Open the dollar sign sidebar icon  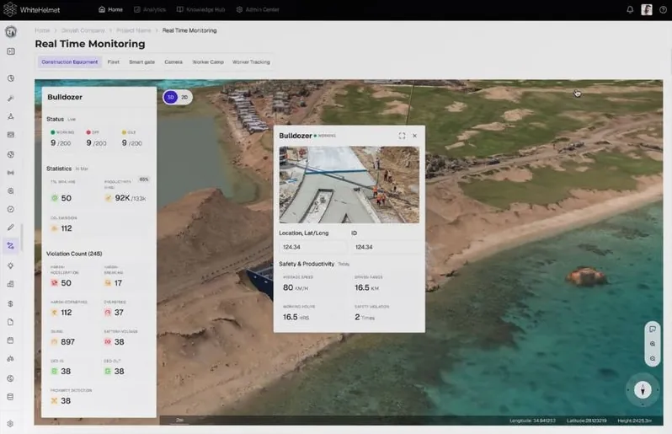pyautogui.click(x=11, y=303)
